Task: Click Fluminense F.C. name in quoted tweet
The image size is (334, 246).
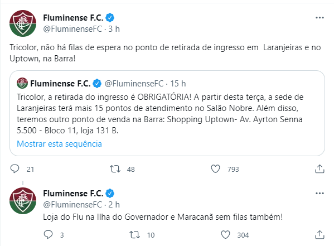Action: pyautogui.click(x=60, y=84)
